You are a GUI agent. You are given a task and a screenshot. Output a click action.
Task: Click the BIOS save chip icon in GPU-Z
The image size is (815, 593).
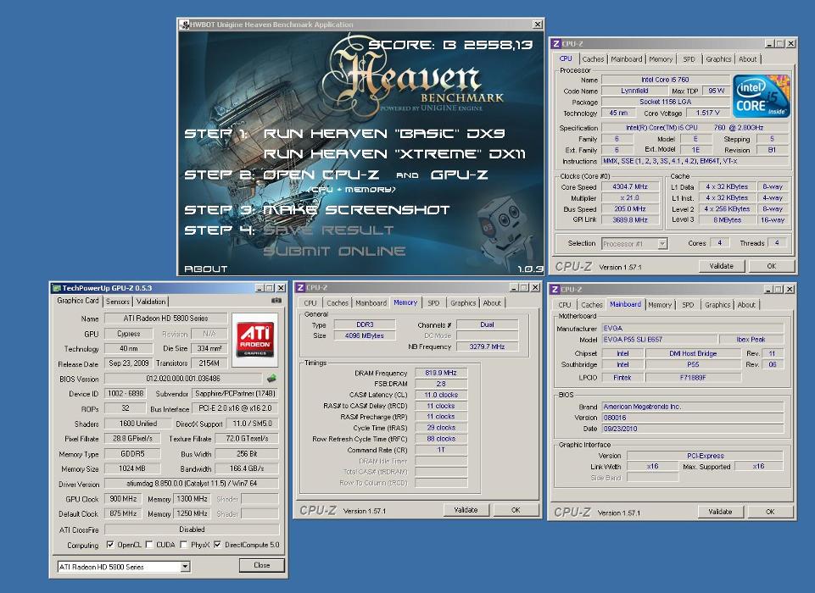click(x=271, y=378)
